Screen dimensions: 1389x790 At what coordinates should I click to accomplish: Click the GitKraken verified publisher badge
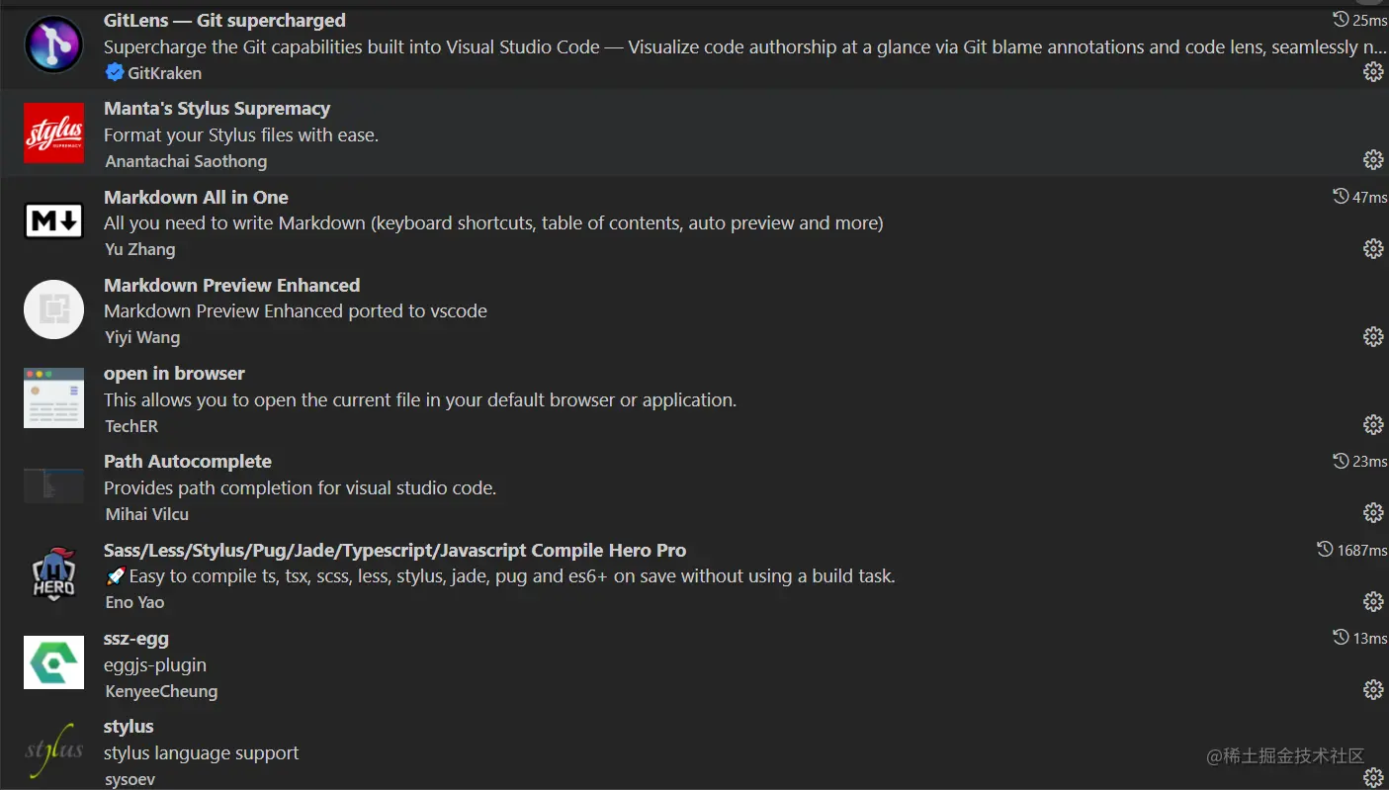(115, 72)
